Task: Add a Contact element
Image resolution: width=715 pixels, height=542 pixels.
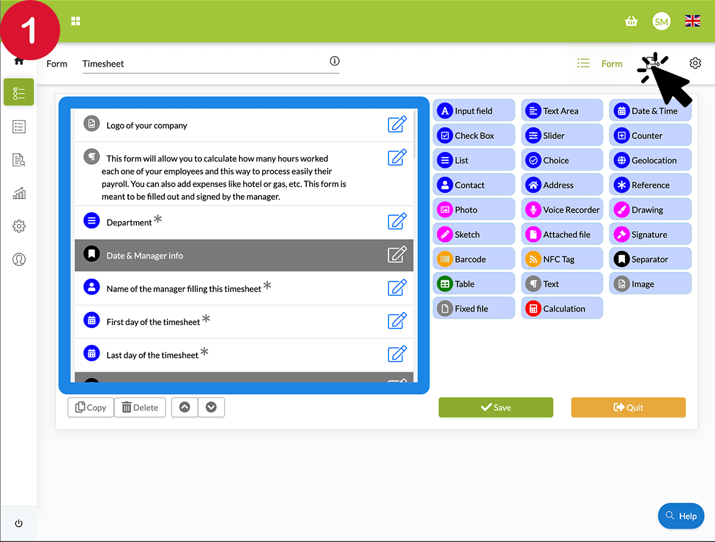Action: point(474,185)
